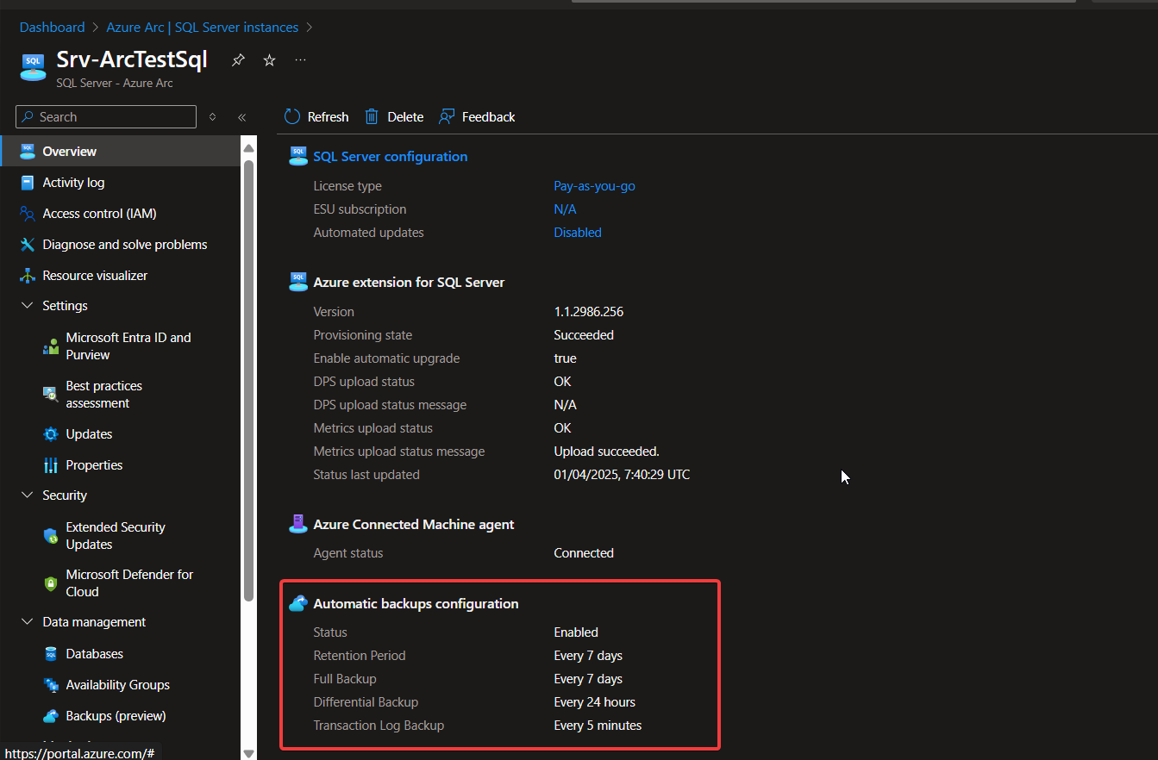The height and width of the screenshot is (760, 1158).
Task: Mark resource as favorite with star icon
Action: tap(269, 60)
